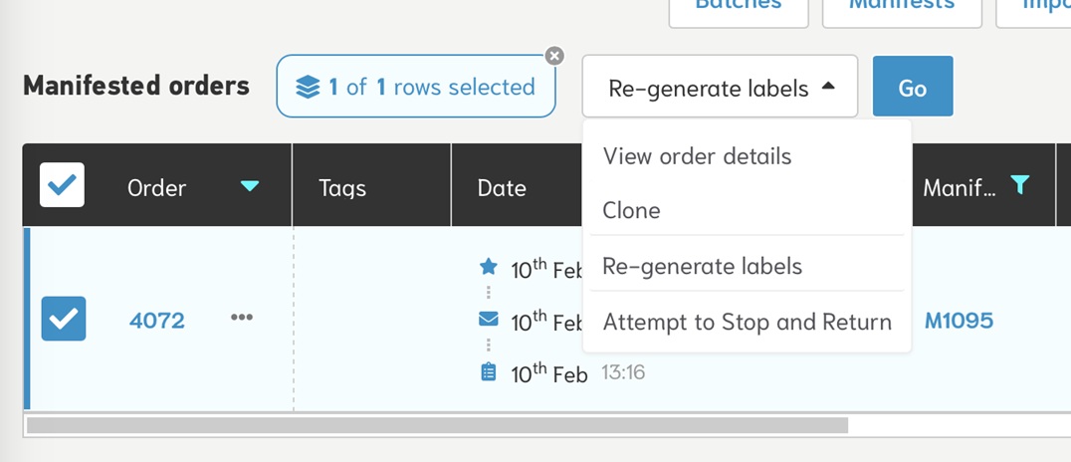Pick Re-generate labels menu option
The image size is (1071, 462).
(702, 266)
